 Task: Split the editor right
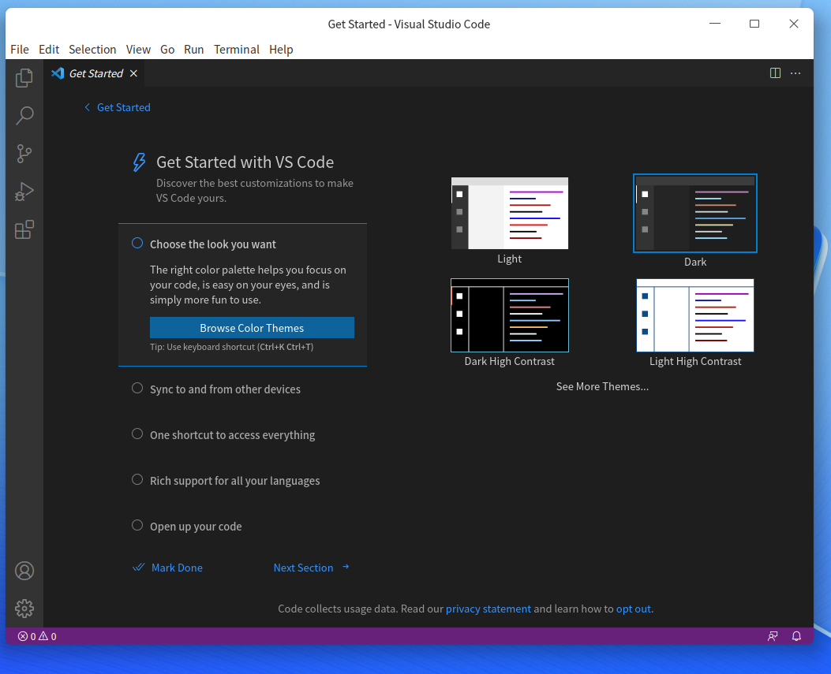775,73
